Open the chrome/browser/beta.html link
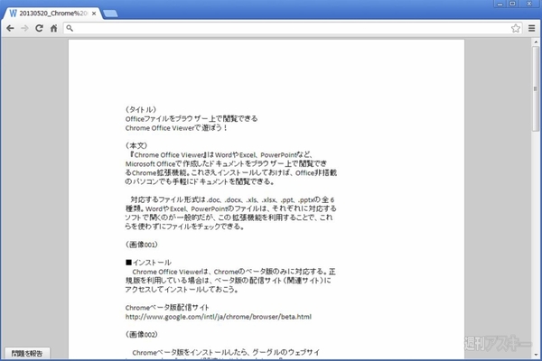This screenshot has width=542, height=361. 219,317
